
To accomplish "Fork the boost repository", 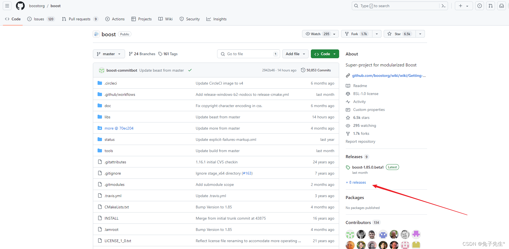I will [357, 34].
